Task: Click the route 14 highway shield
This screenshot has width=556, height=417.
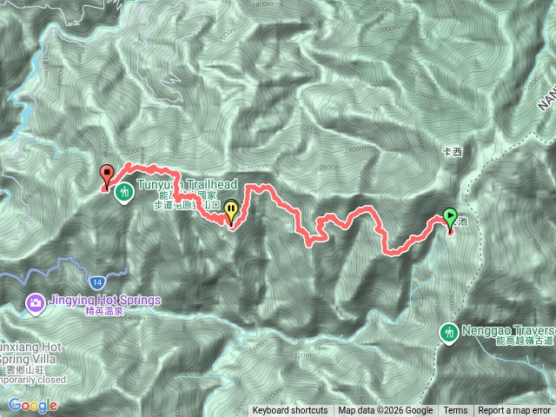Action: [97, 282]
